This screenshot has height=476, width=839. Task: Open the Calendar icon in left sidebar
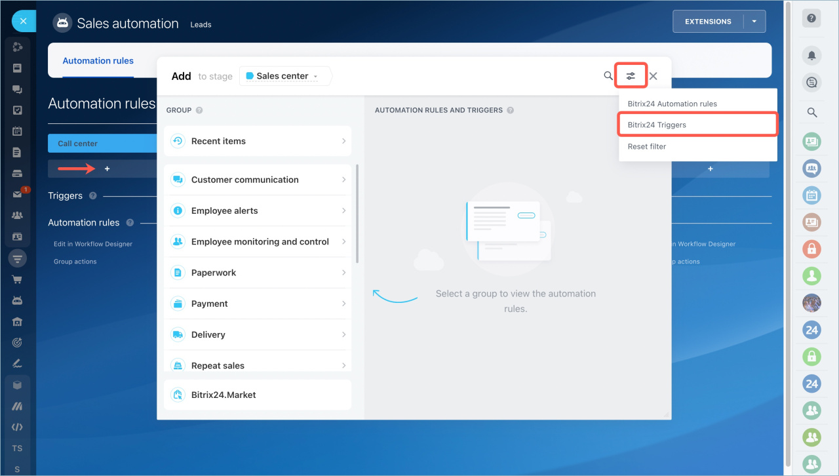(18, 131)
